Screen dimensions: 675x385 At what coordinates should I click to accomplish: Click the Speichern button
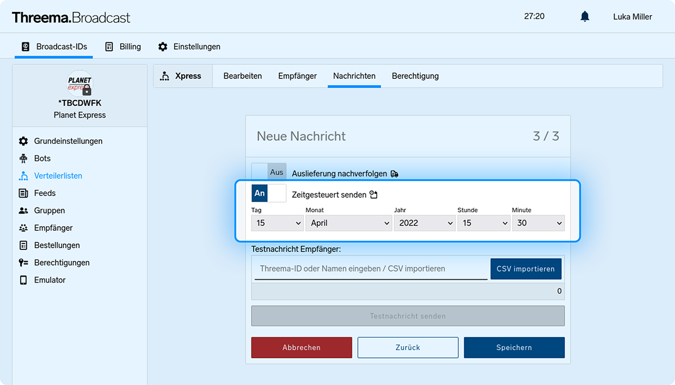click(514, 347)
